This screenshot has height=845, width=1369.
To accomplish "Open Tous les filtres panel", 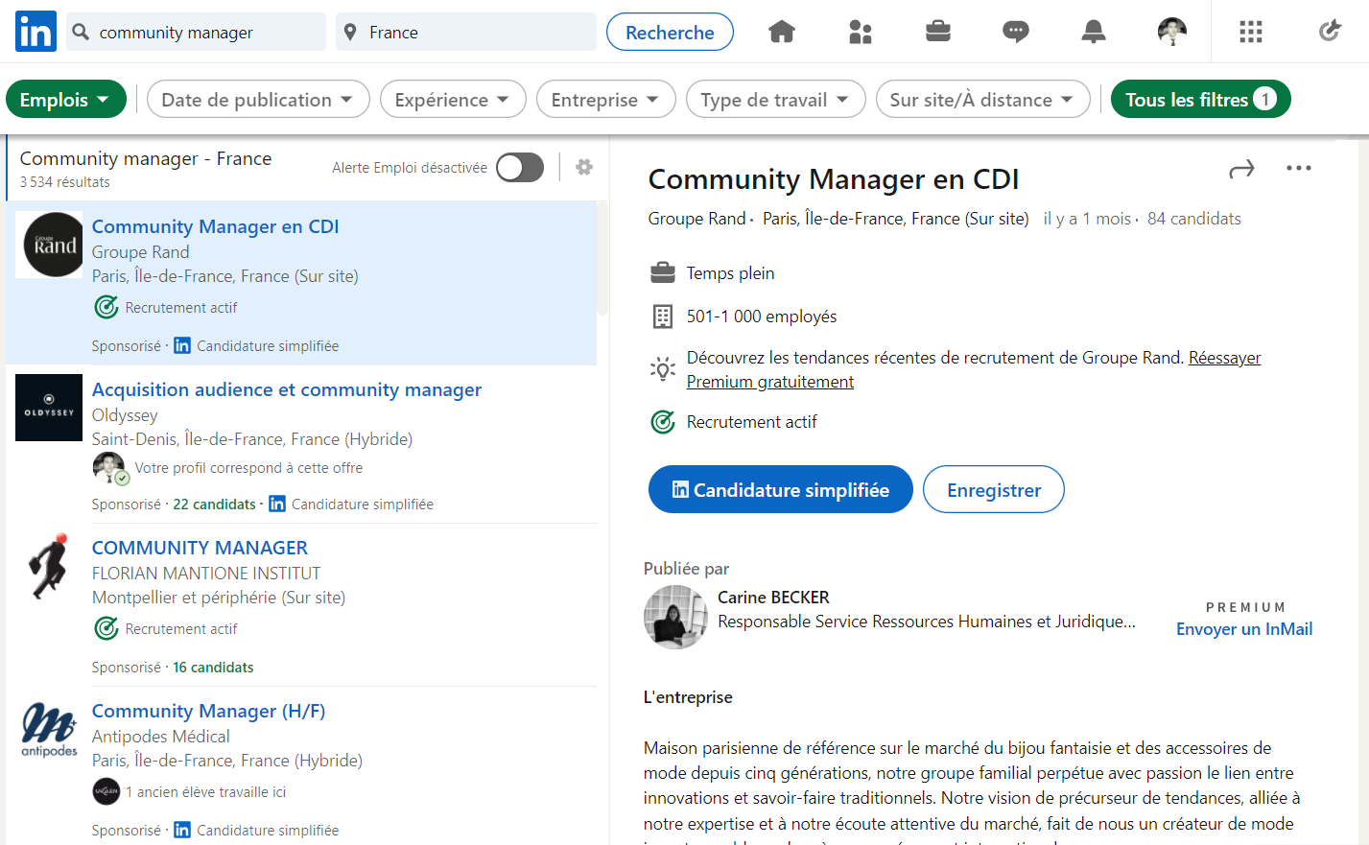I will point(1201,99).
